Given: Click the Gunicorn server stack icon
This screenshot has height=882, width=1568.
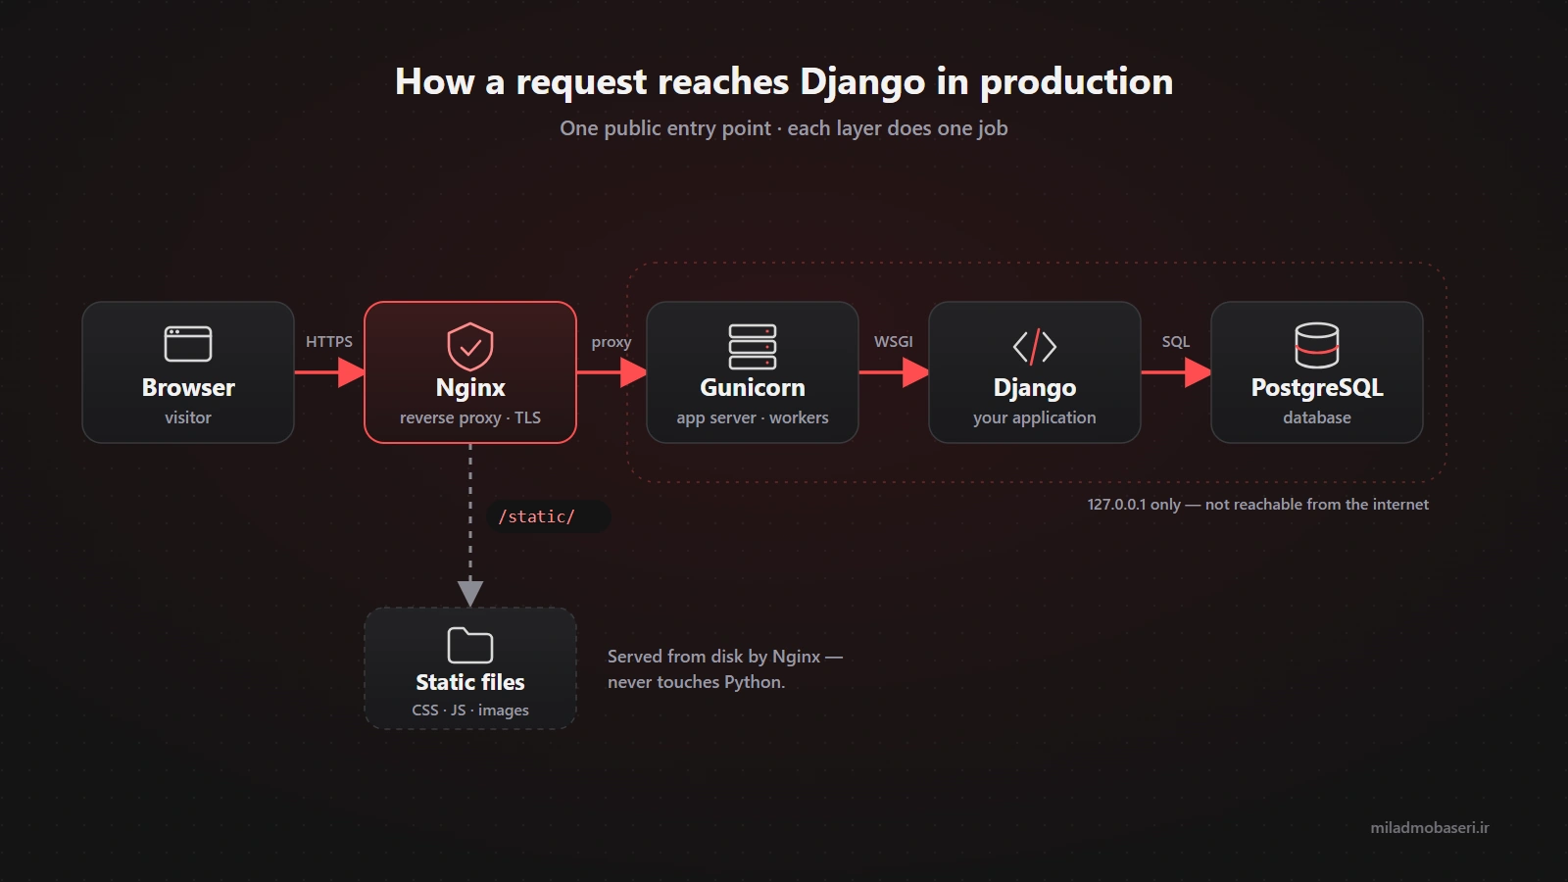Looking at the screenshot, I should coord(753,346).
